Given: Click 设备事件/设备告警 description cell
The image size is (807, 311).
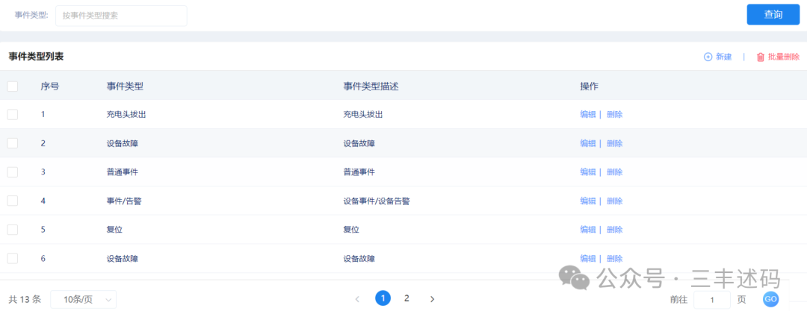Looking at the screenshot, I should coord(377,201).
